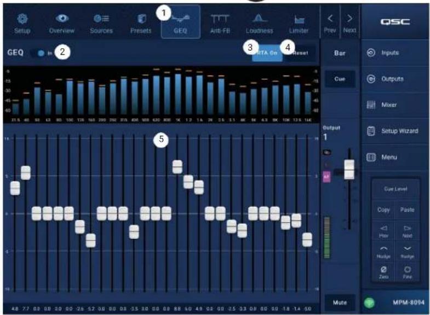Click the Output 1 level meter
Image resolution: width=430 pixels, height=315 pixels.
tap(327, 237)
